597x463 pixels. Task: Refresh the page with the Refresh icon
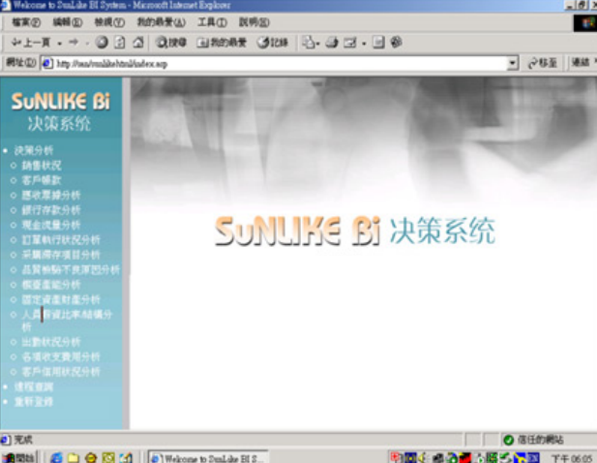[x=120, y=43]
